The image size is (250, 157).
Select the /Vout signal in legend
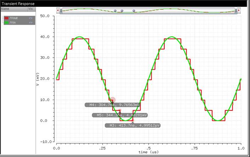15,18
